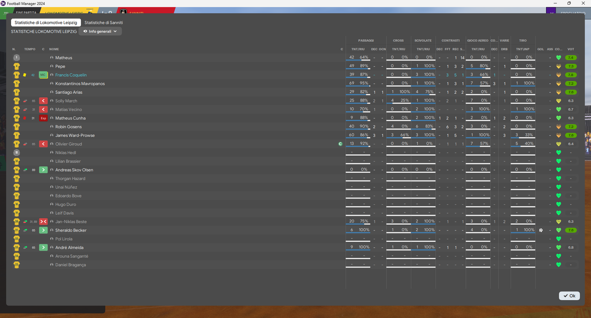The image size is (591, 318).
Task: Click Francis Coquelin's 7.8 rating badge
Action: [x=571, y=75]
